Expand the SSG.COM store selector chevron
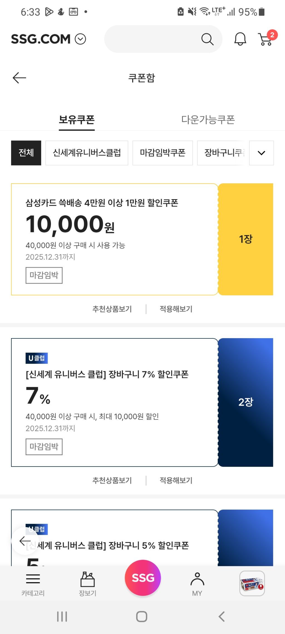The image size is (285, 634). pyautogui.click(x=80, y=39)
